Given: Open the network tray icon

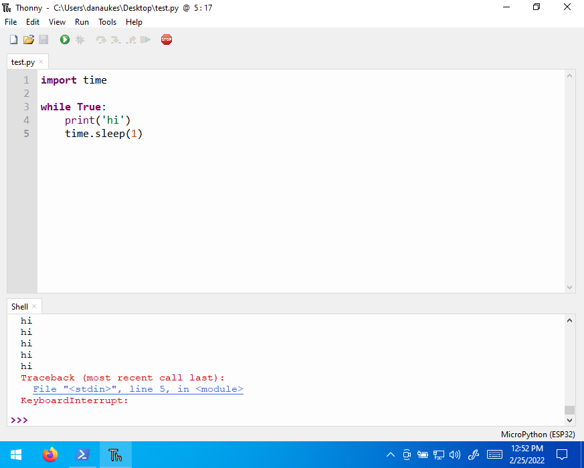Looking at the screenshot, I should tap(439, 455).
